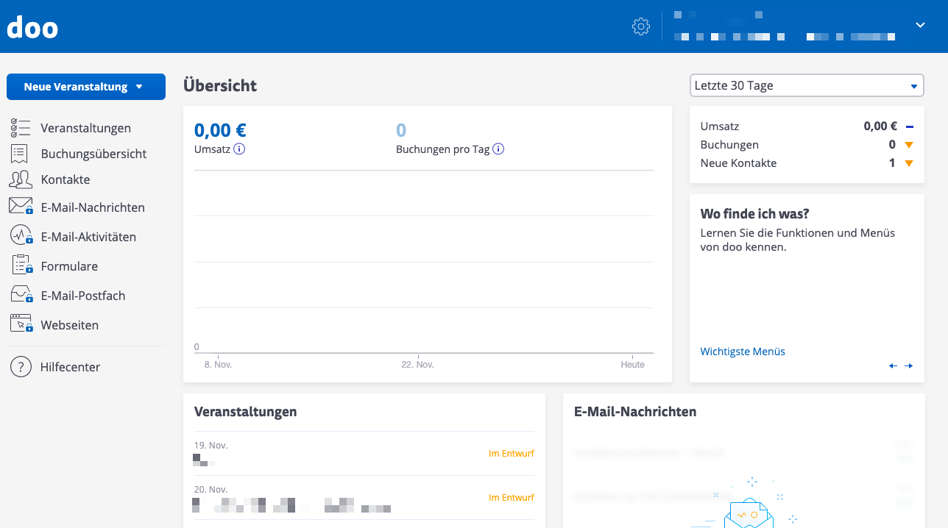Click Im Entwurf status of 20. Nov. event
The height and width of the screenshot is (528, 948).
pos(512,498)
